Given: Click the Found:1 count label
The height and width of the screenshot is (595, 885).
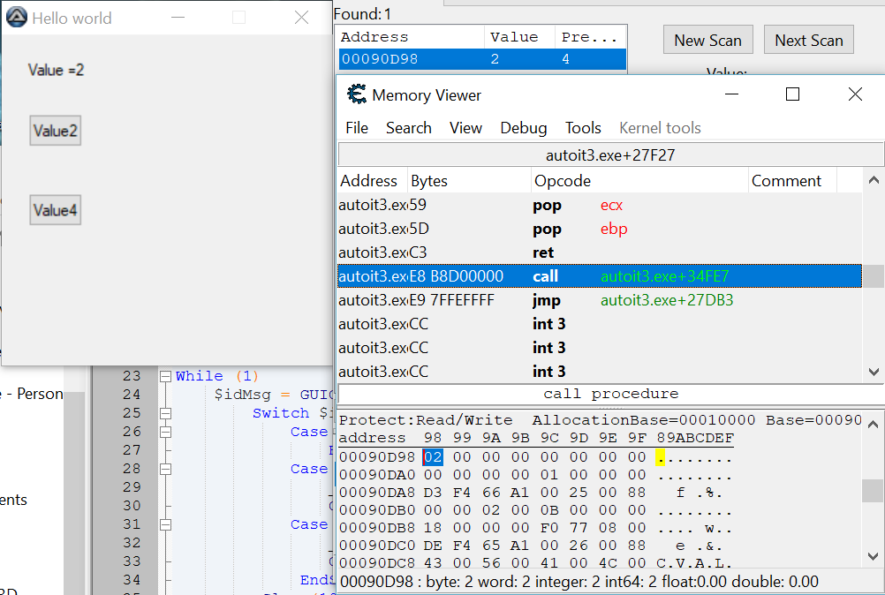Looking at the screenshot, I should (362, 14).
